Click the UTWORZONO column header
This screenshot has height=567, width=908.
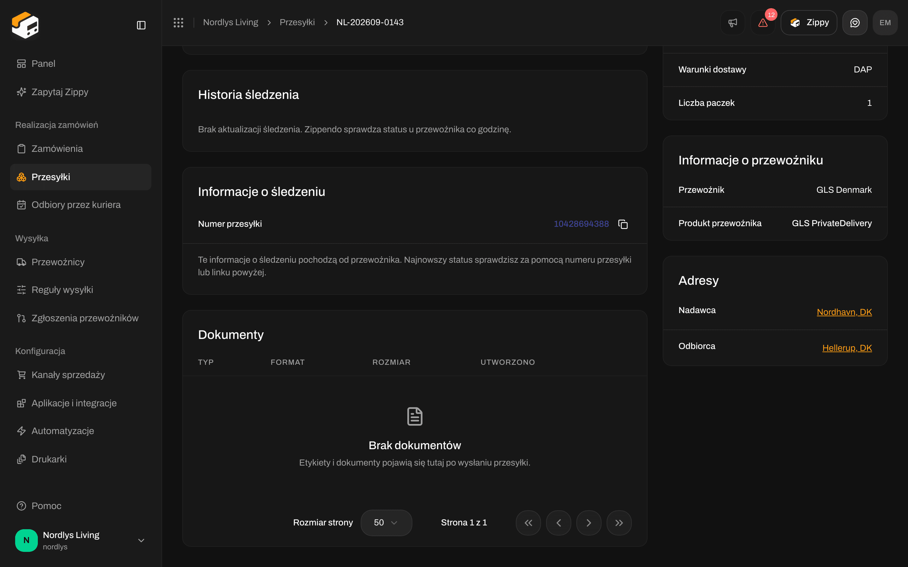pos(508,362)
